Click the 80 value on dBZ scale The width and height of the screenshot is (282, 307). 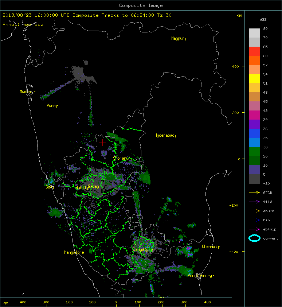(x=265, y=28)
